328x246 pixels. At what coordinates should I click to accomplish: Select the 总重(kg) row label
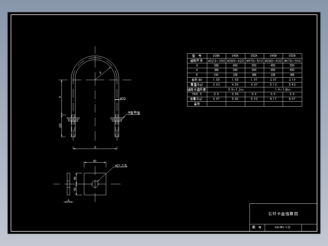coord(197,99)
